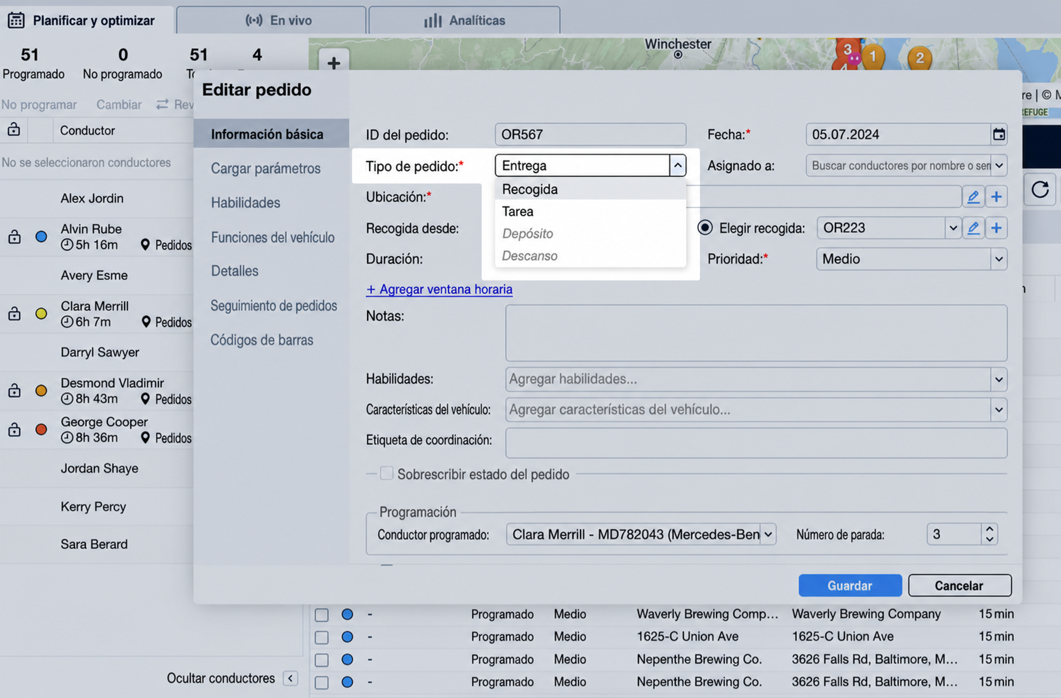Expand the OR223 pickup dropdown
The image size is (1061, 698).
click(x=953, y=228)
